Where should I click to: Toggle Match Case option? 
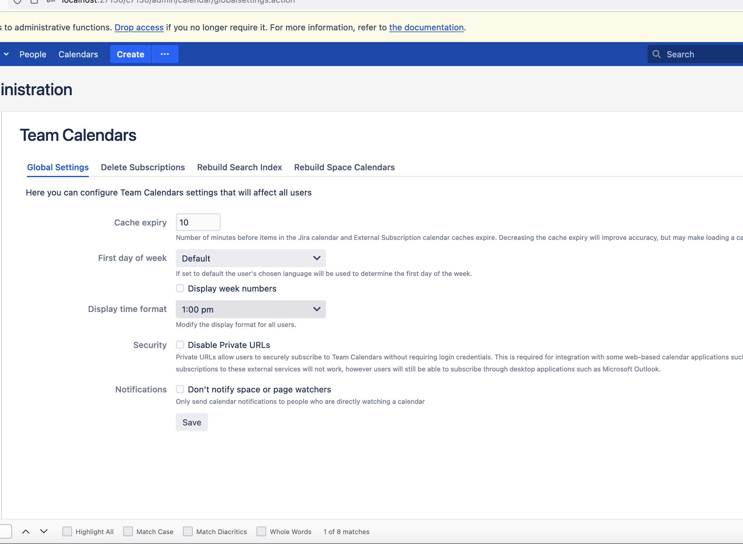[128, 531]
